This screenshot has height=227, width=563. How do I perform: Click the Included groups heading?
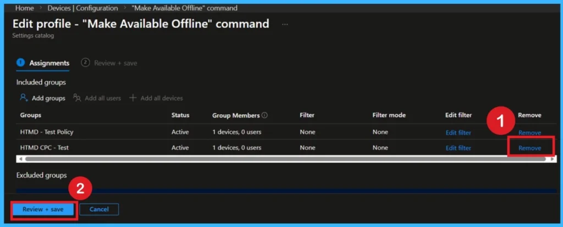click(x=41, y=82)
